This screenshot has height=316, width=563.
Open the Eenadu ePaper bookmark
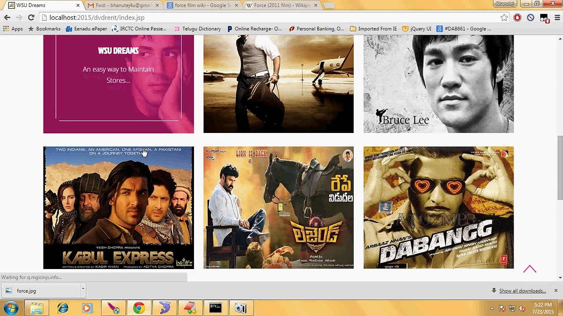pyautogui.click(x=86, y=29)
